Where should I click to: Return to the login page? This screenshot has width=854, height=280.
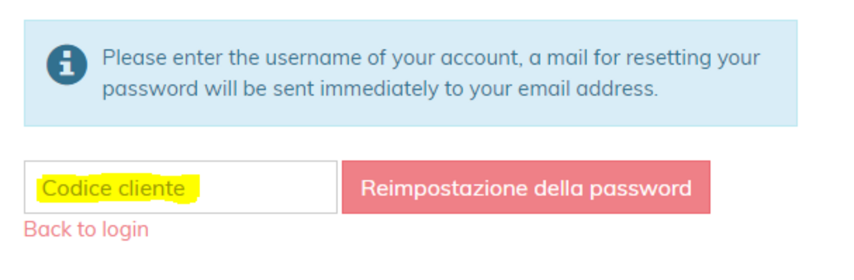click(x=86, y=229)
